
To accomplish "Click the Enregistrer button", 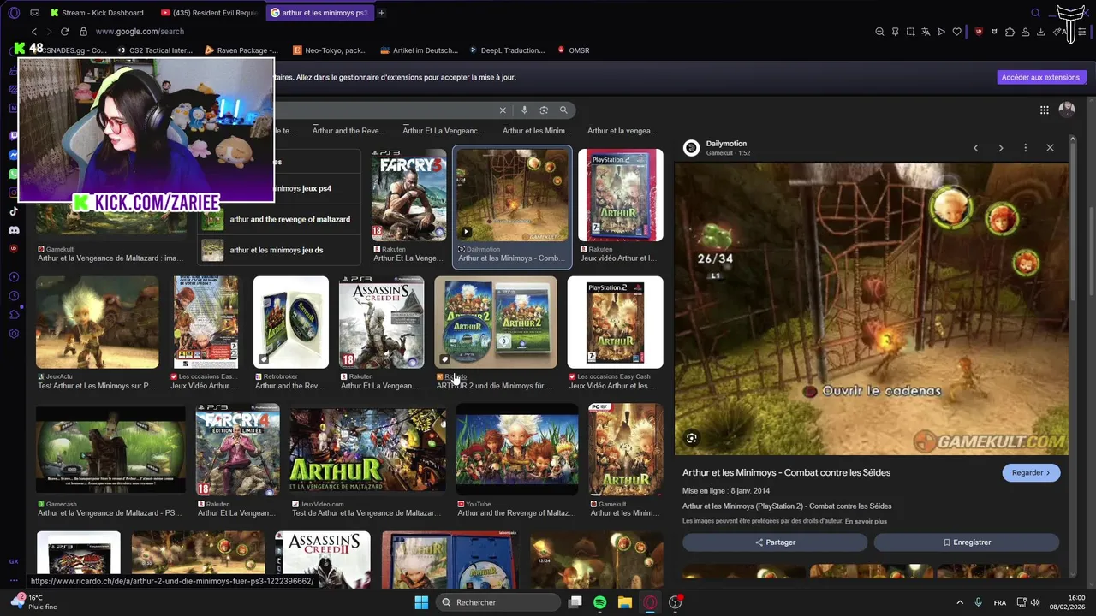I will [967, 542].
